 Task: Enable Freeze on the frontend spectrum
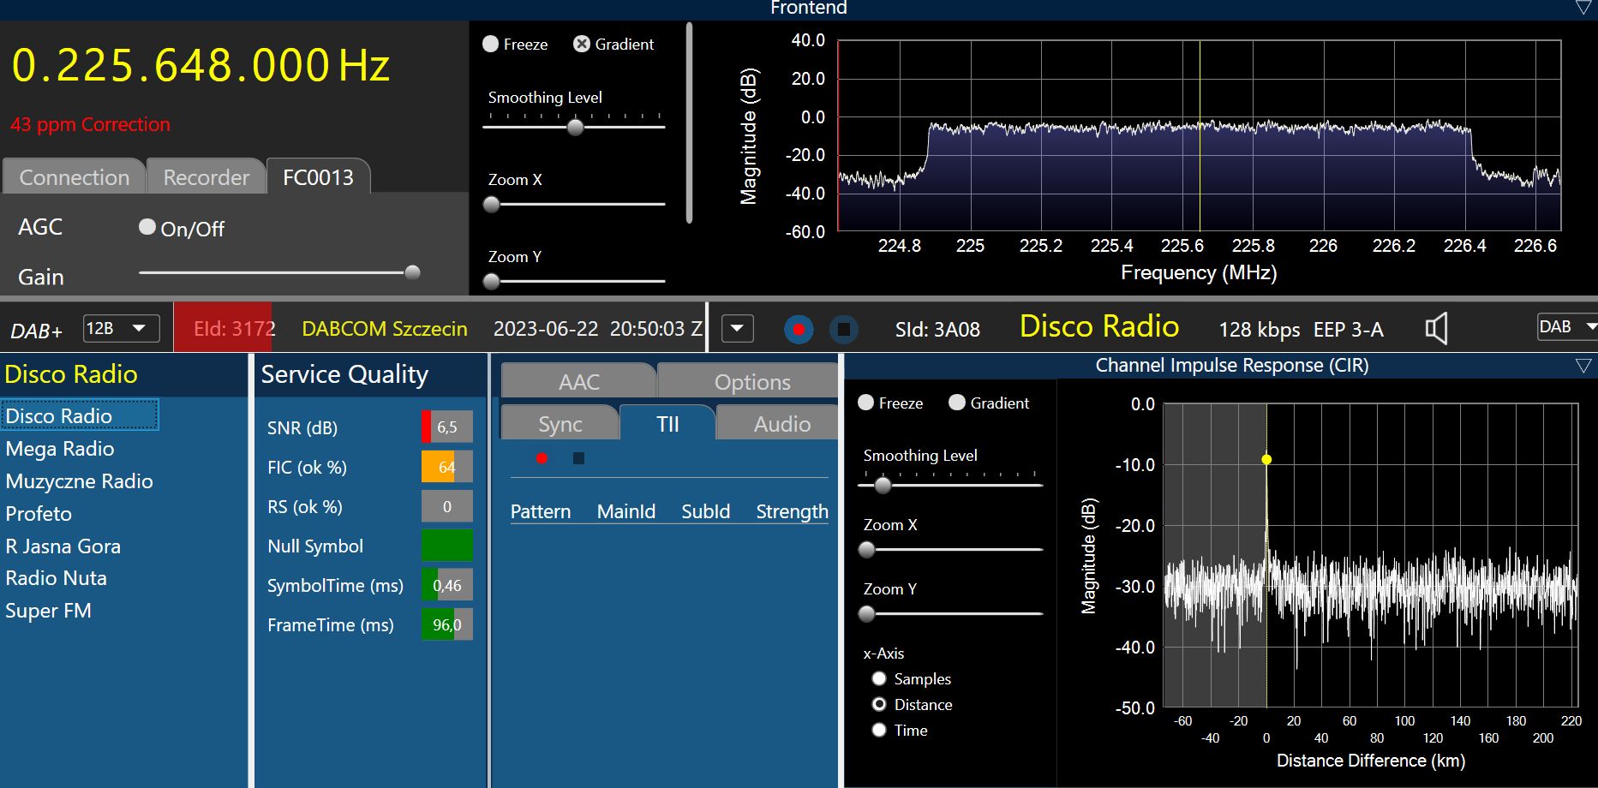click(491, 45)
